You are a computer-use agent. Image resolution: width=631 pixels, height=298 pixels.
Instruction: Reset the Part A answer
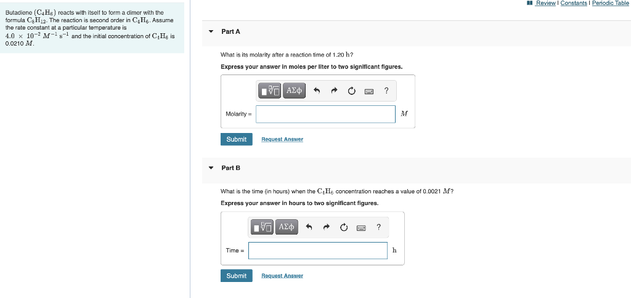352,91
